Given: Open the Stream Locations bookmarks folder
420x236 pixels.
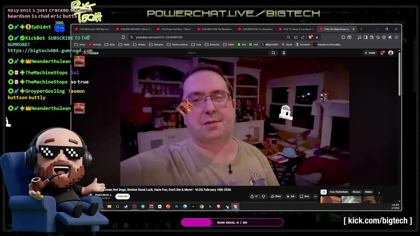Looking at the screenshot, I should coord(177,45).
